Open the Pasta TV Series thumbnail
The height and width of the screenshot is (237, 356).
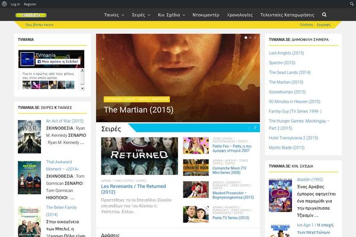click(x=196, y=214)
